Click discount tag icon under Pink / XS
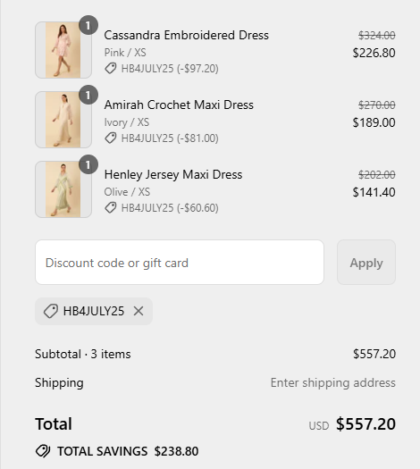Screen dimensions: 420x469 click(111, 68)
